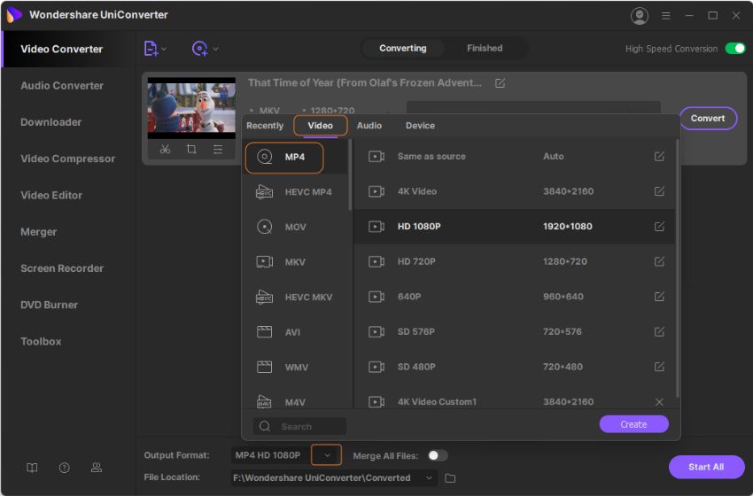
Task: Choose the HEVC MP4 format
Action: point(295,192)
